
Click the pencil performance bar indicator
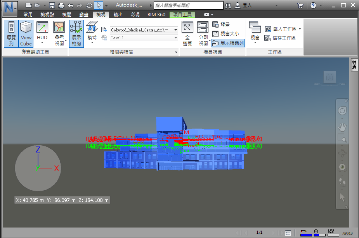point(306,233)
